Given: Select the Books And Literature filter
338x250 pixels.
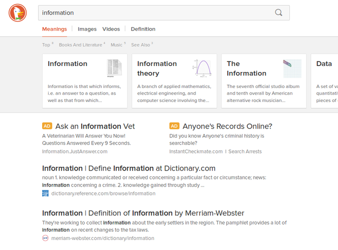Looking at the screenshot, I should click(82, 44).
